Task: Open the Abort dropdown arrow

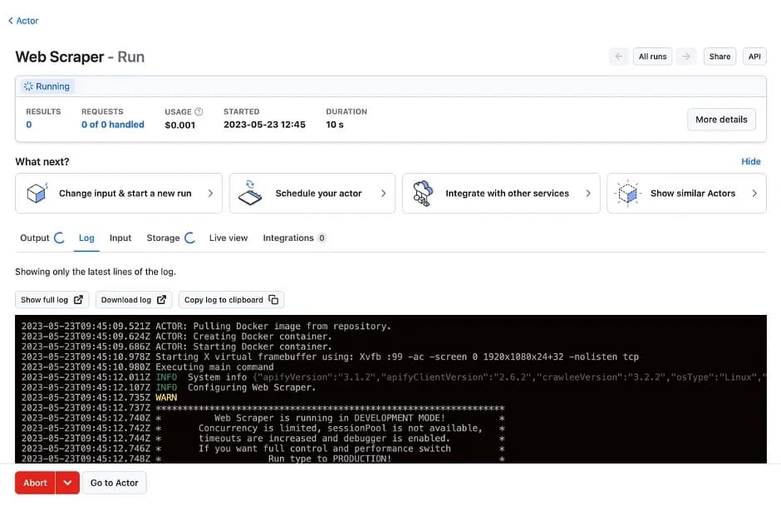Action: [67, 483]
